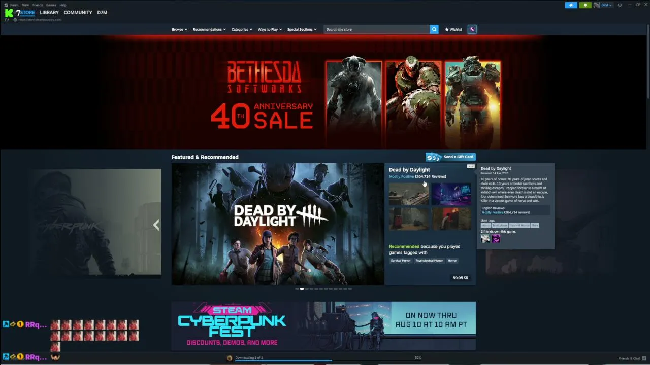This screenshot has width=650, height=365.
Task: Click the download icon in the status bar
Action: coord(230,358)
